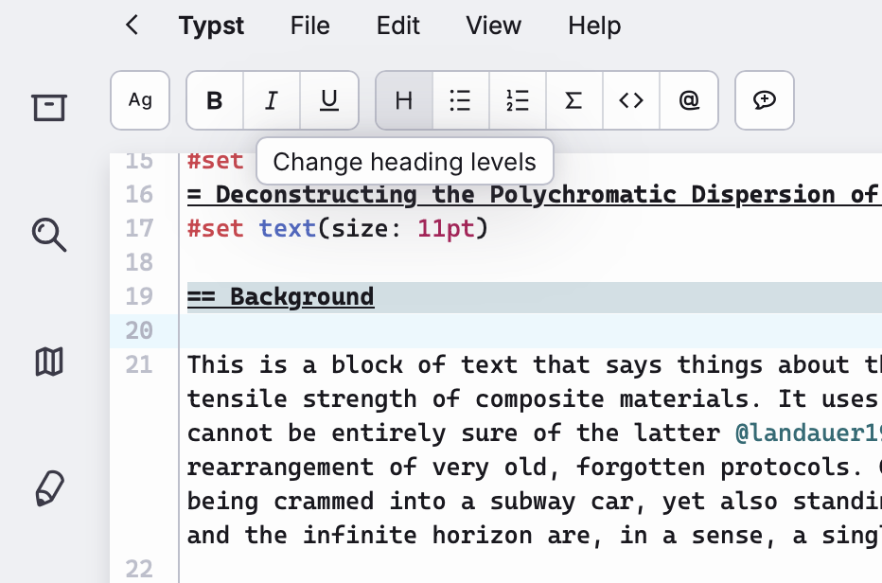The width and height of the screenshot is (882, 583).
Task: Open the Typst application menu
Action: point(211,26)
